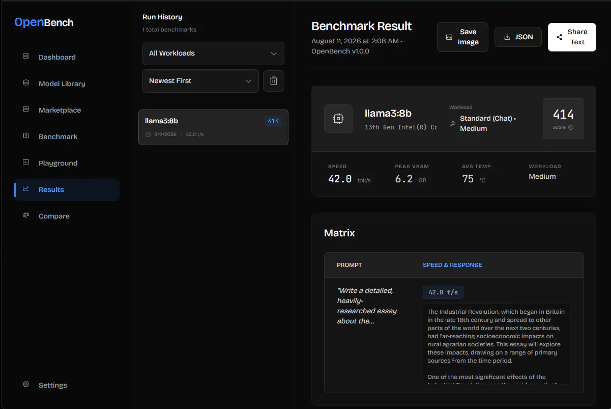Click the Industrial Revolution response text box
611x409 pixels.
[497, 344]
